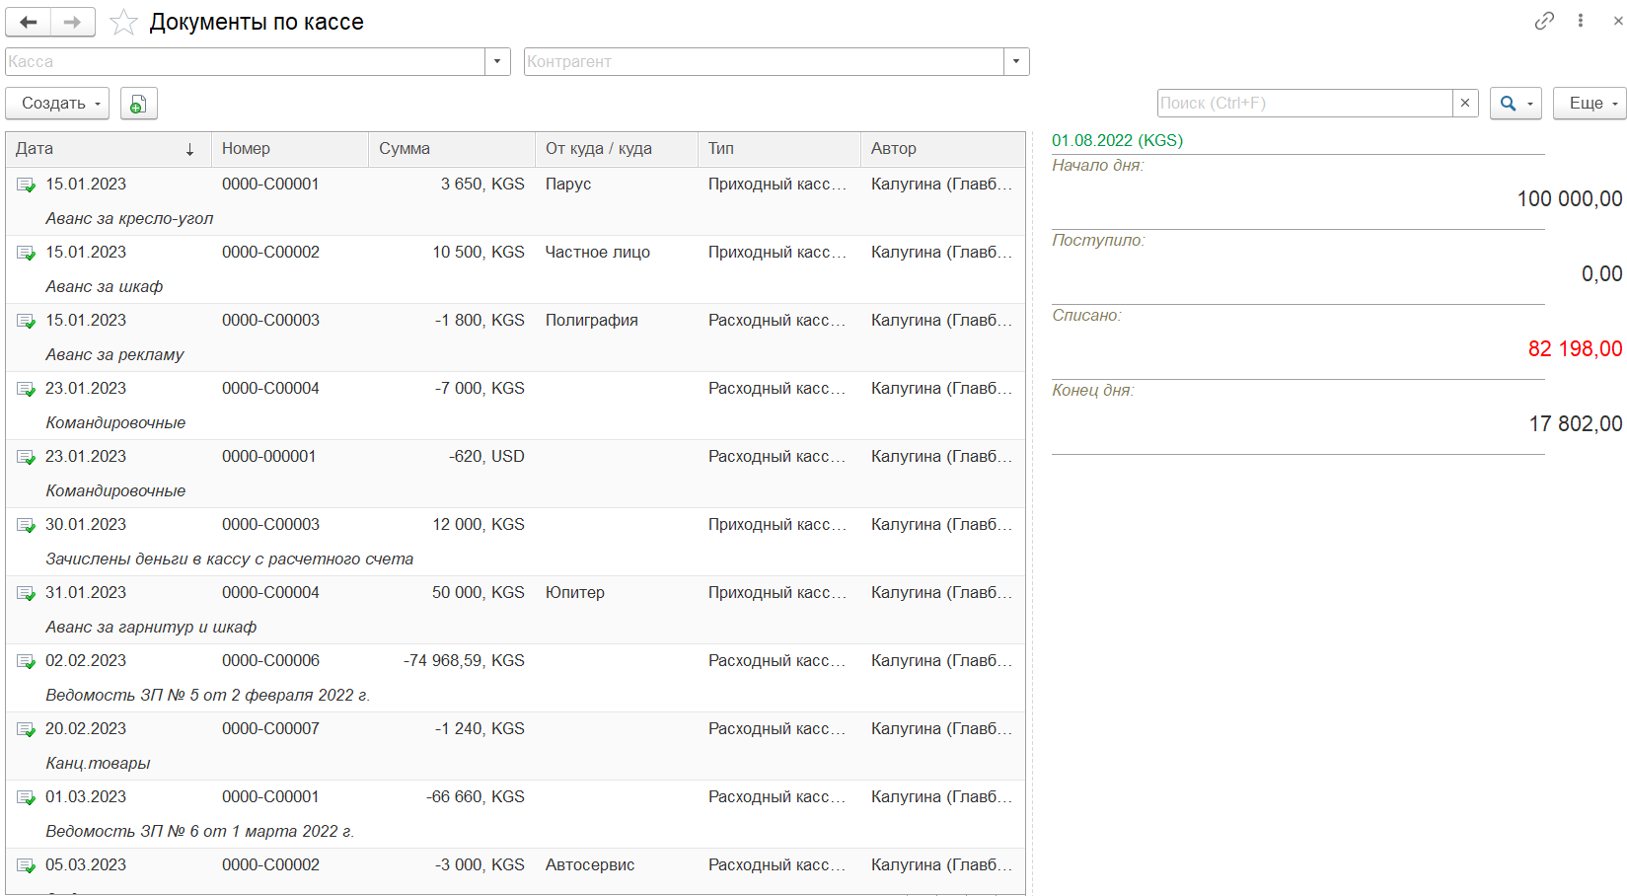The height and width of the screenshot is (896, 1627).
Task: Copy link to this form via chain icon
Action: [x=1544, y=21]
